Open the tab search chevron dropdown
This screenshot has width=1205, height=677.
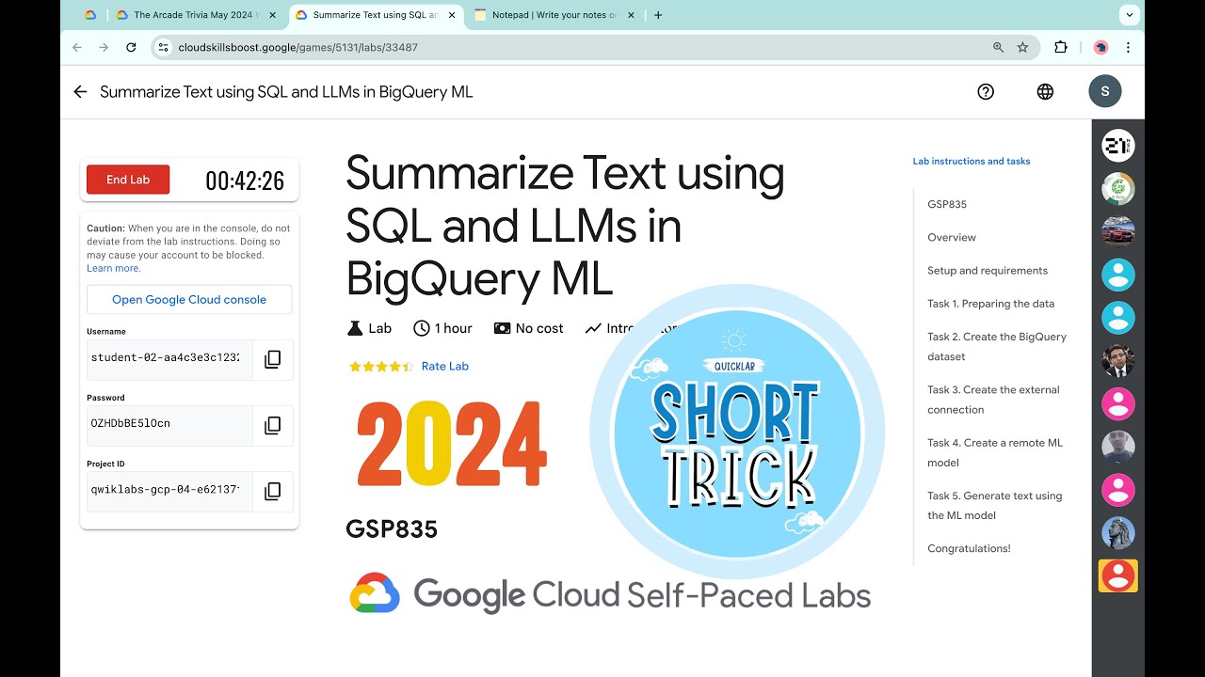click(x=1129, y=15)
